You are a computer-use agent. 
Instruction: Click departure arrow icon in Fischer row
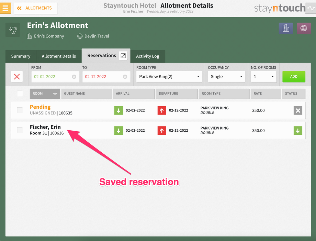pyautogui.click(x=162, y=131)
